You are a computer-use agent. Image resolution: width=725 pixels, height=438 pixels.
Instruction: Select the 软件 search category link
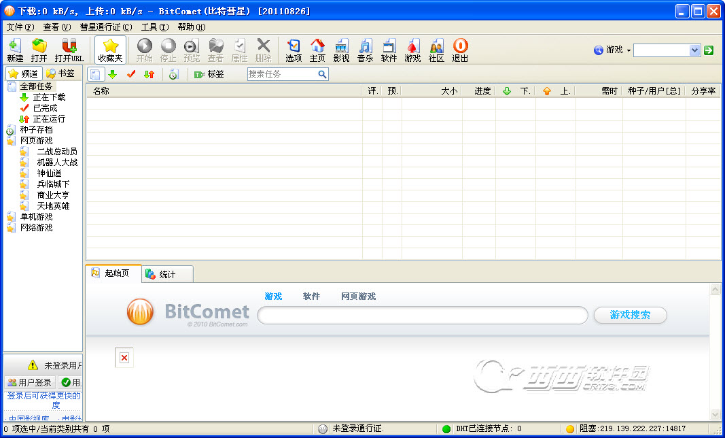pos(311,297)
